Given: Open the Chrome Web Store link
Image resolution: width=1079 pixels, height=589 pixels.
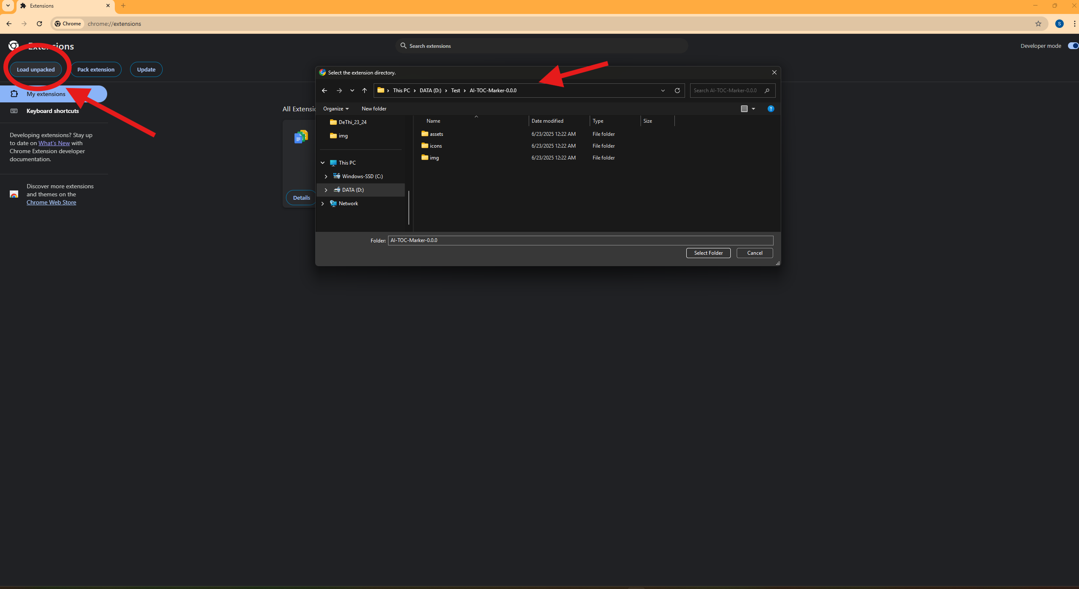Looking at the screenshot, I should [51, 202].
